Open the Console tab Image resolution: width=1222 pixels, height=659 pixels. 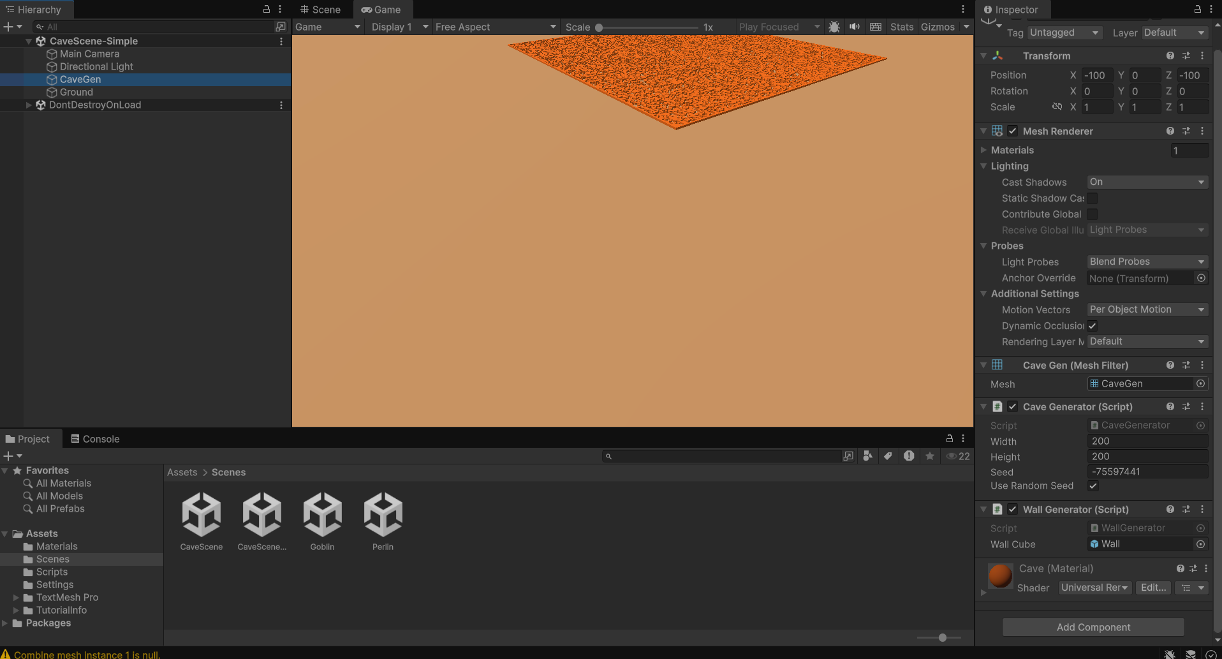tap(95, 439)
